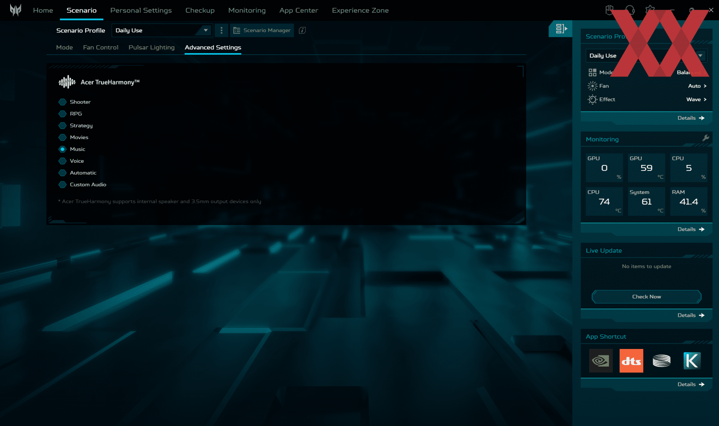Switch to the Fan Control tab
This screenshot has width=719, height=426.
point(100,47)
